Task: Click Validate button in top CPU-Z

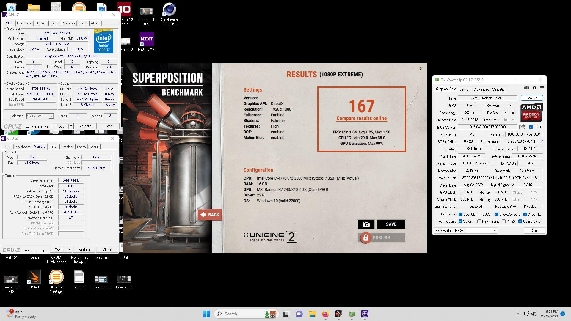Action: 85,126
